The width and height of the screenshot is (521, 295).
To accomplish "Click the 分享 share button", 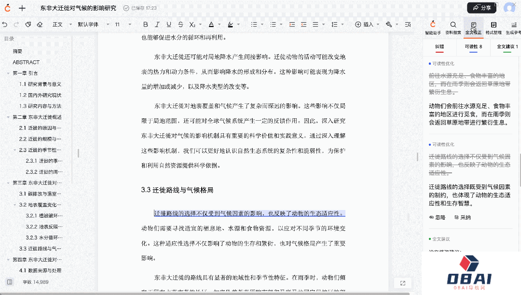I will 481,8.
